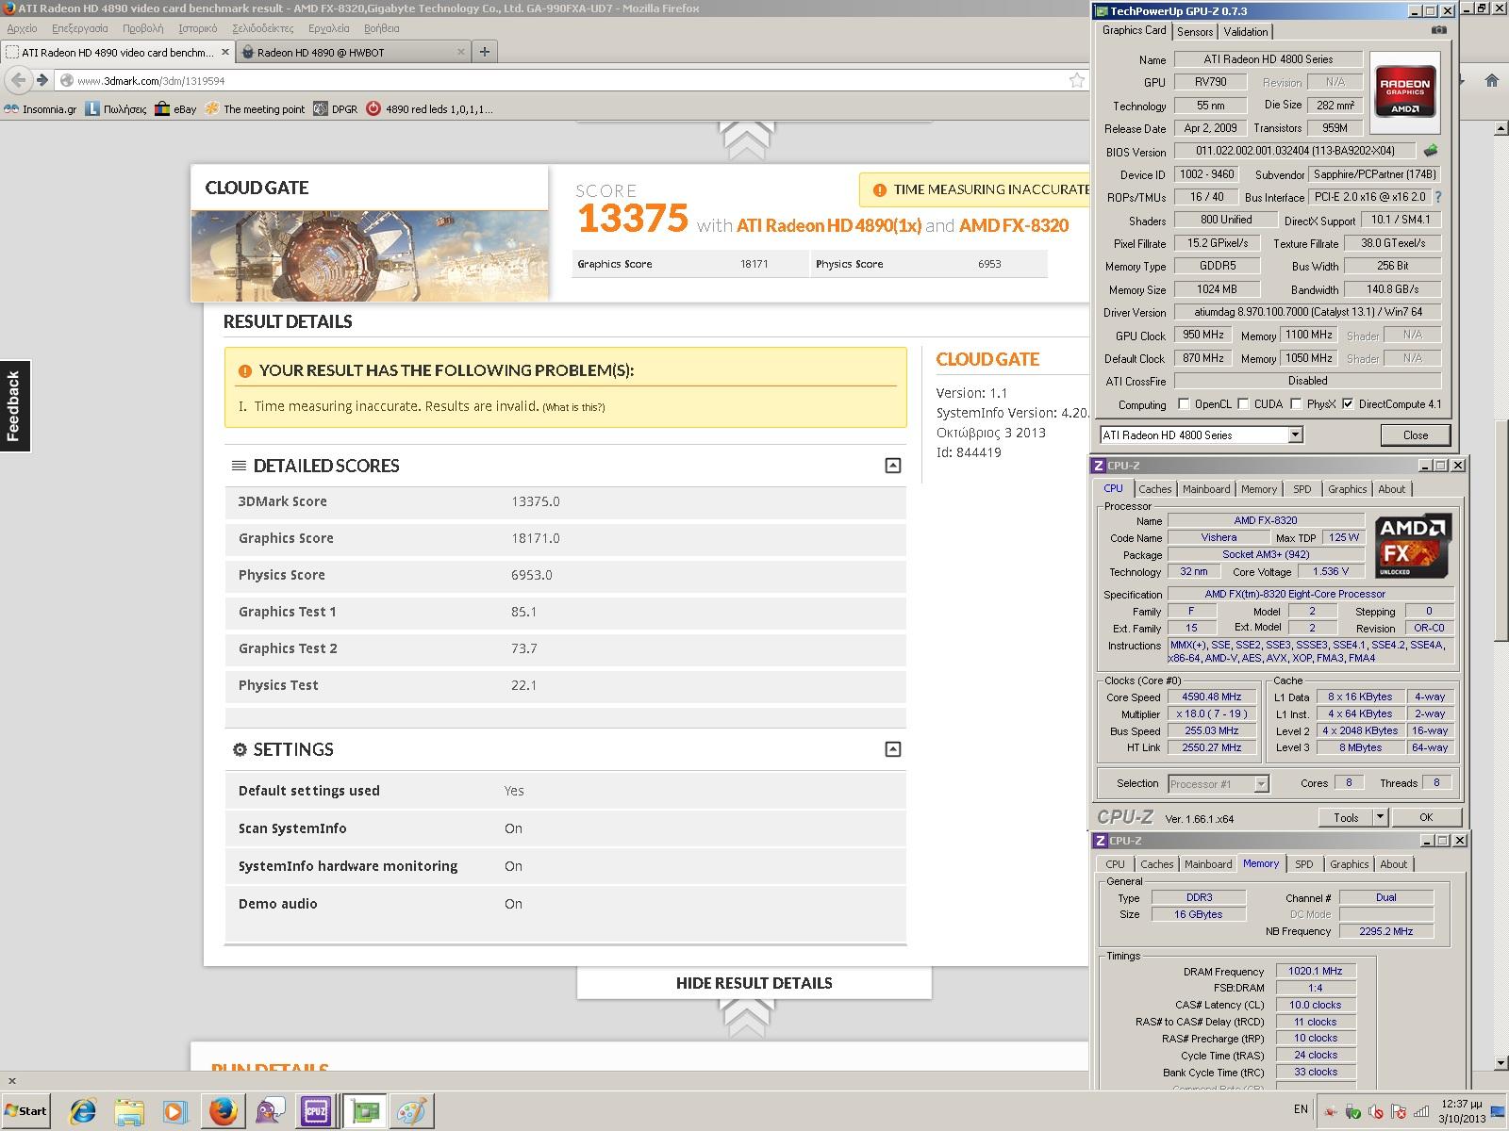Click the OK button in CPU-Z
1509x1131 pixels.
[1426, 817]
